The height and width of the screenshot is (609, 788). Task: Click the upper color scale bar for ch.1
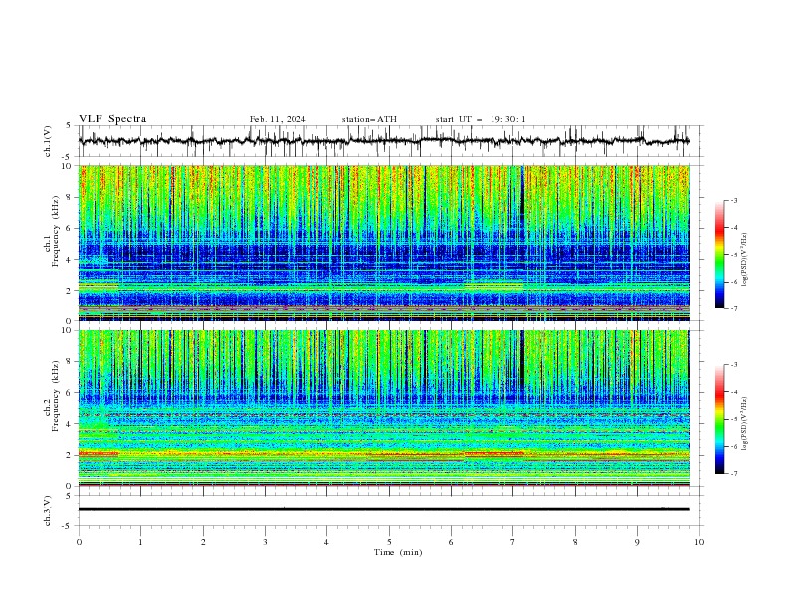(x=720, y=254)
